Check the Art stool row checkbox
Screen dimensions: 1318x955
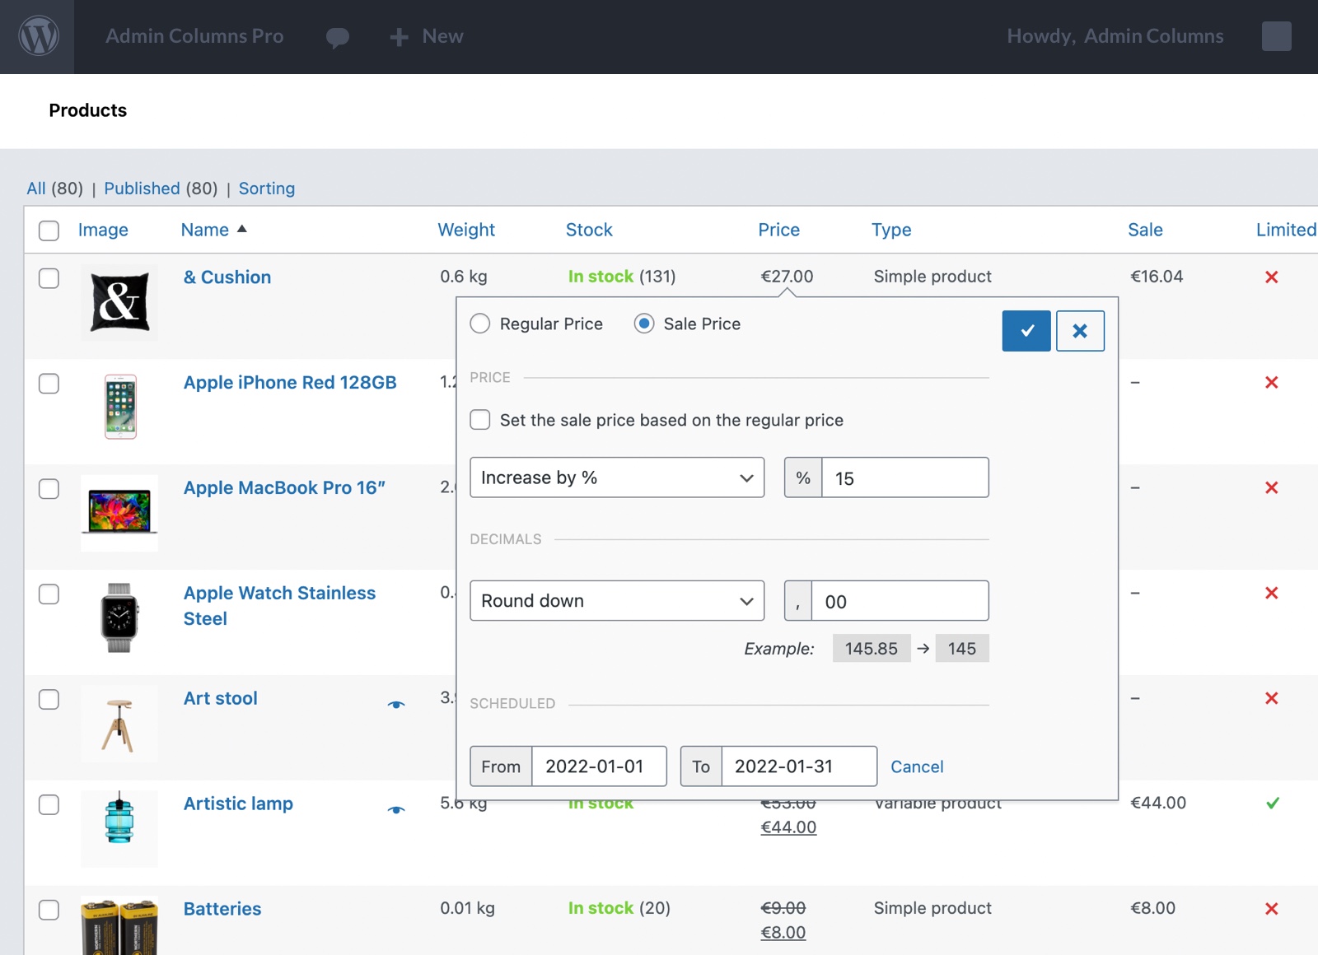49,700
